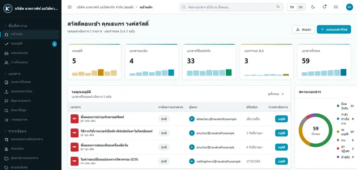
Task: Approve the QP-ENG-003 document
Action: tap(282, 119)
